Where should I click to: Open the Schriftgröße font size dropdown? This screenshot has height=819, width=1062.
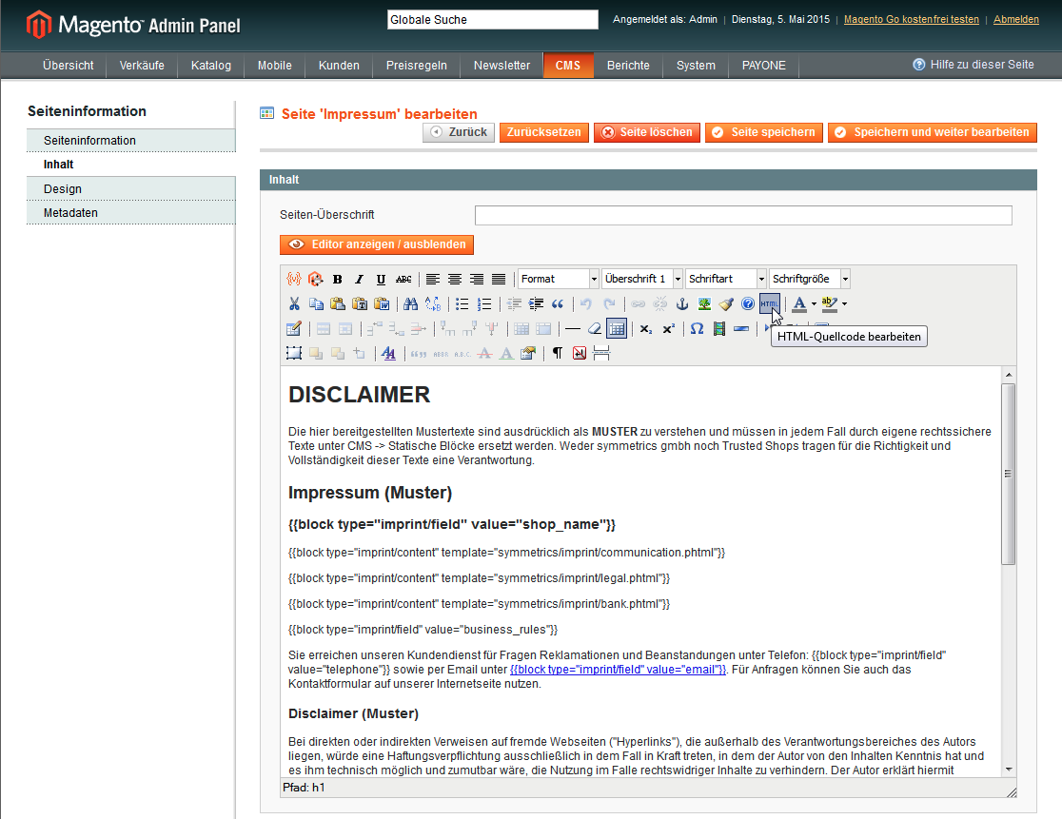click(810, 279)
